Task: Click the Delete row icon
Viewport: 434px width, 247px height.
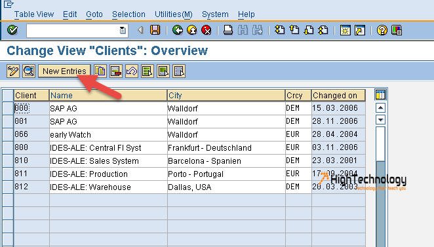Action: pyautogui.click(x=116, y=71)
